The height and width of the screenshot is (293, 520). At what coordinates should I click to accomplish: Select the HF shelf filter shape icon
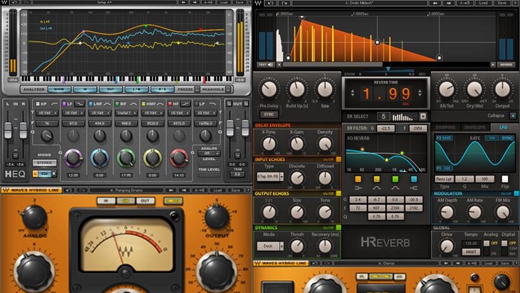coord(186,104)
